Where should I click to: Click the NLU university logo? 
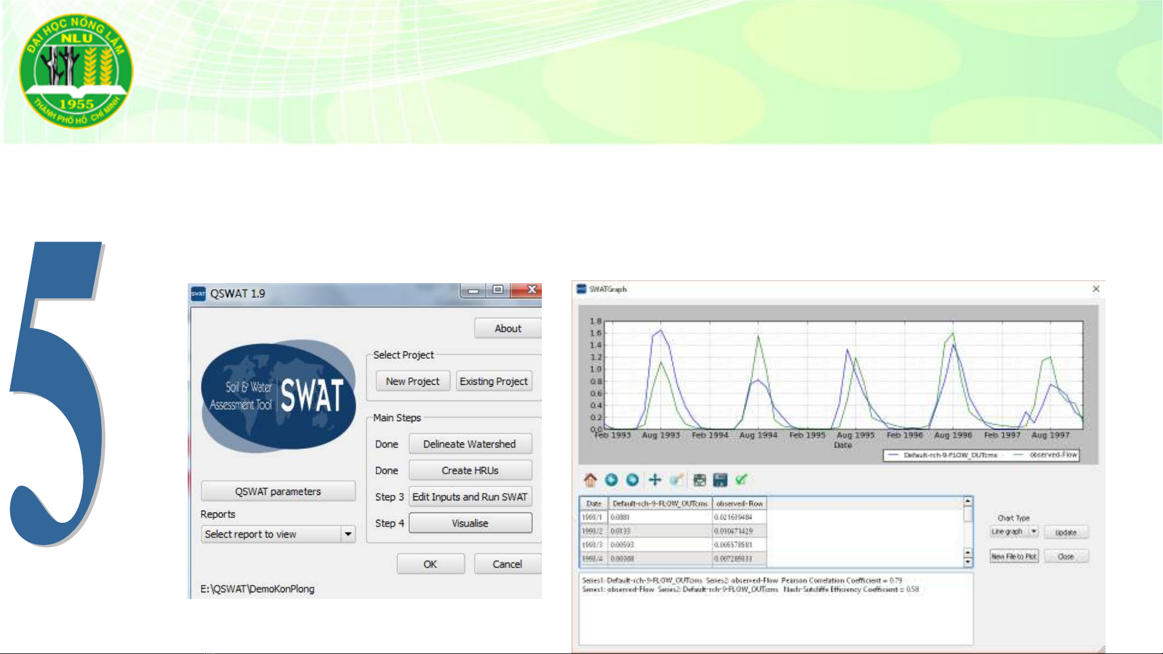pos(76,71)
